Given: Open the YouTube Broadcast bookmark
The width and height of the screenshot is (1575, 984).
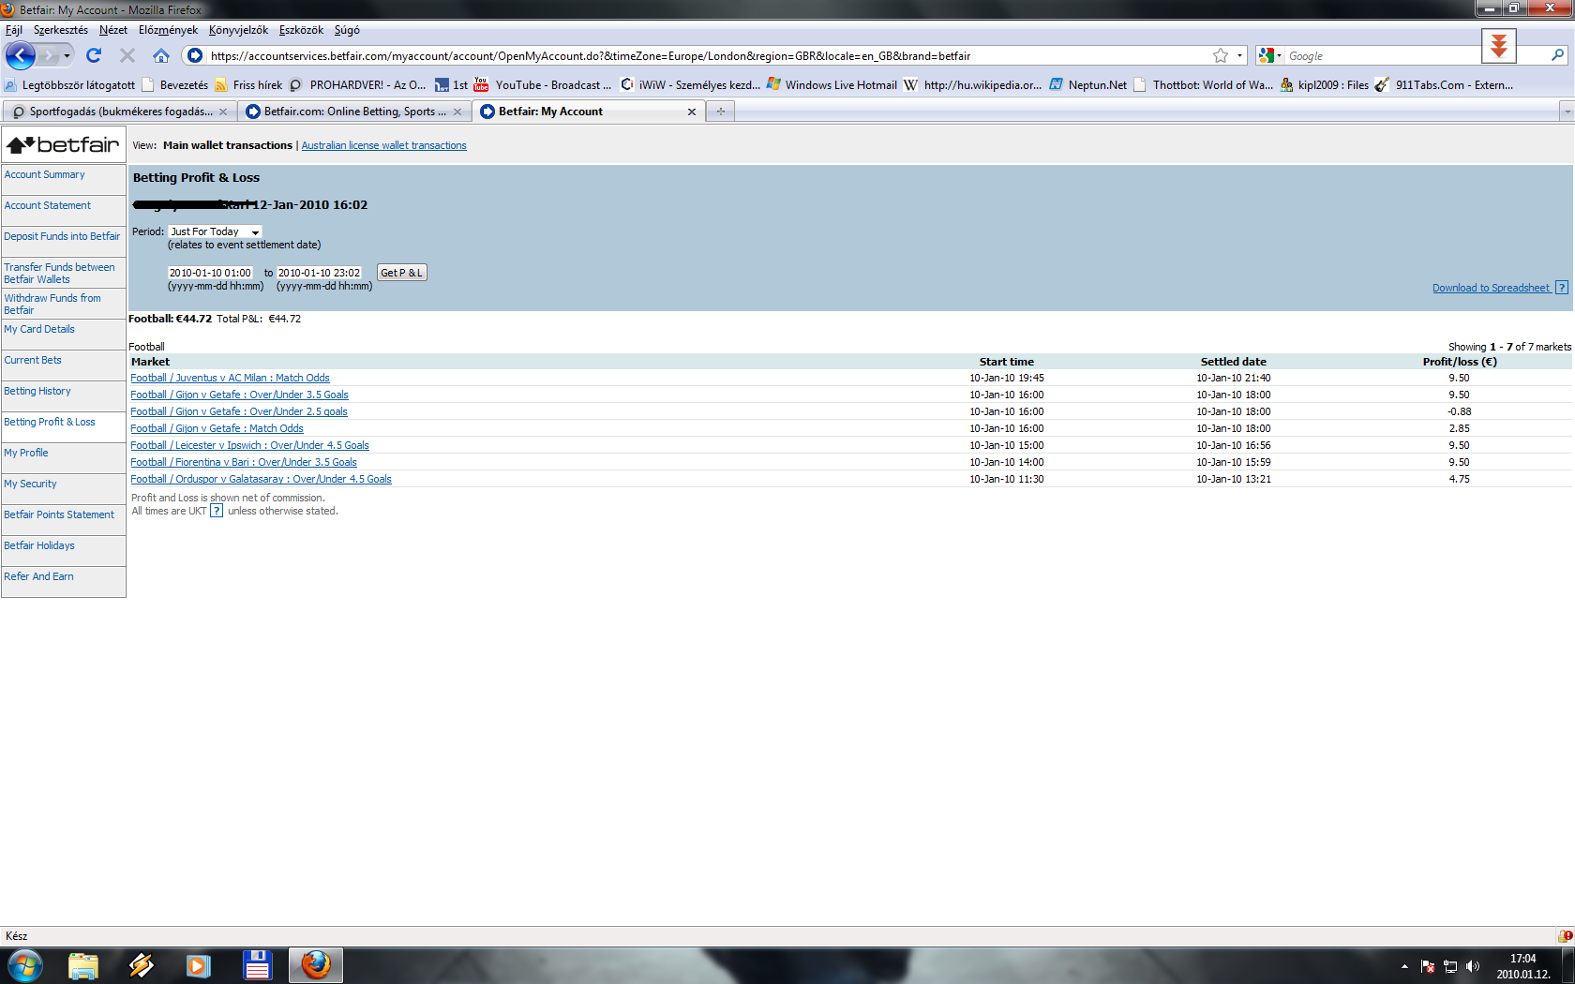Looking at the screenshot, I should point(543,85).
